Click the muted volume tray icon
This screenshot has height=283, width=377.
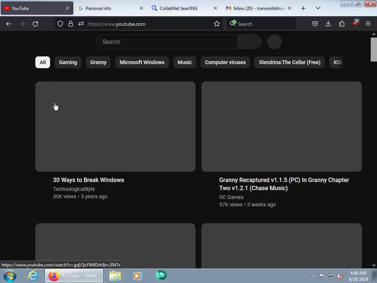(340, 276)
